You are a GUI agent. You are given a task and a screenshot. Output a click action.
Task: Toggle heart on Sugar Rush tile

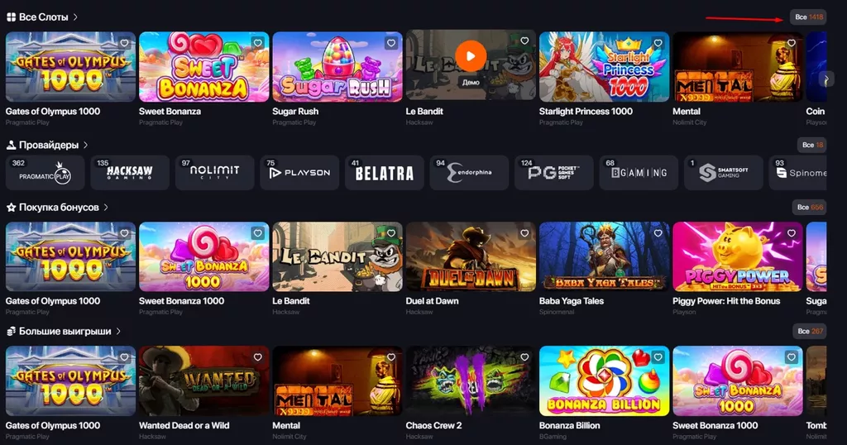(391, 43)
